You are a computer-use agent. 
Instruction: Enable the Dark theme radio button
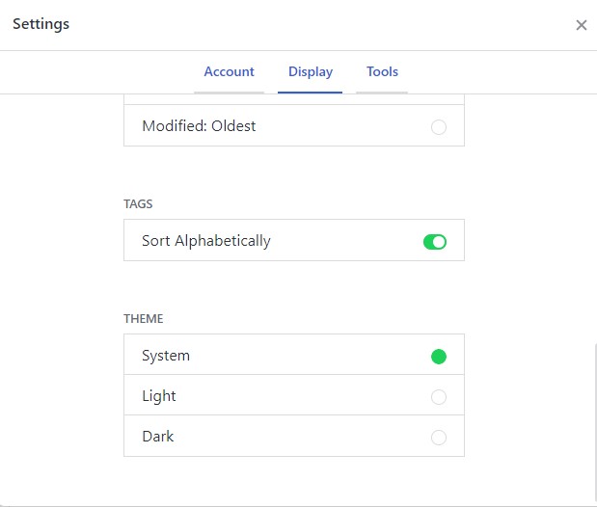(x=439, y=437)
